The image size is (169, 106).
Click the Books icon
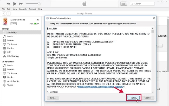4,77
